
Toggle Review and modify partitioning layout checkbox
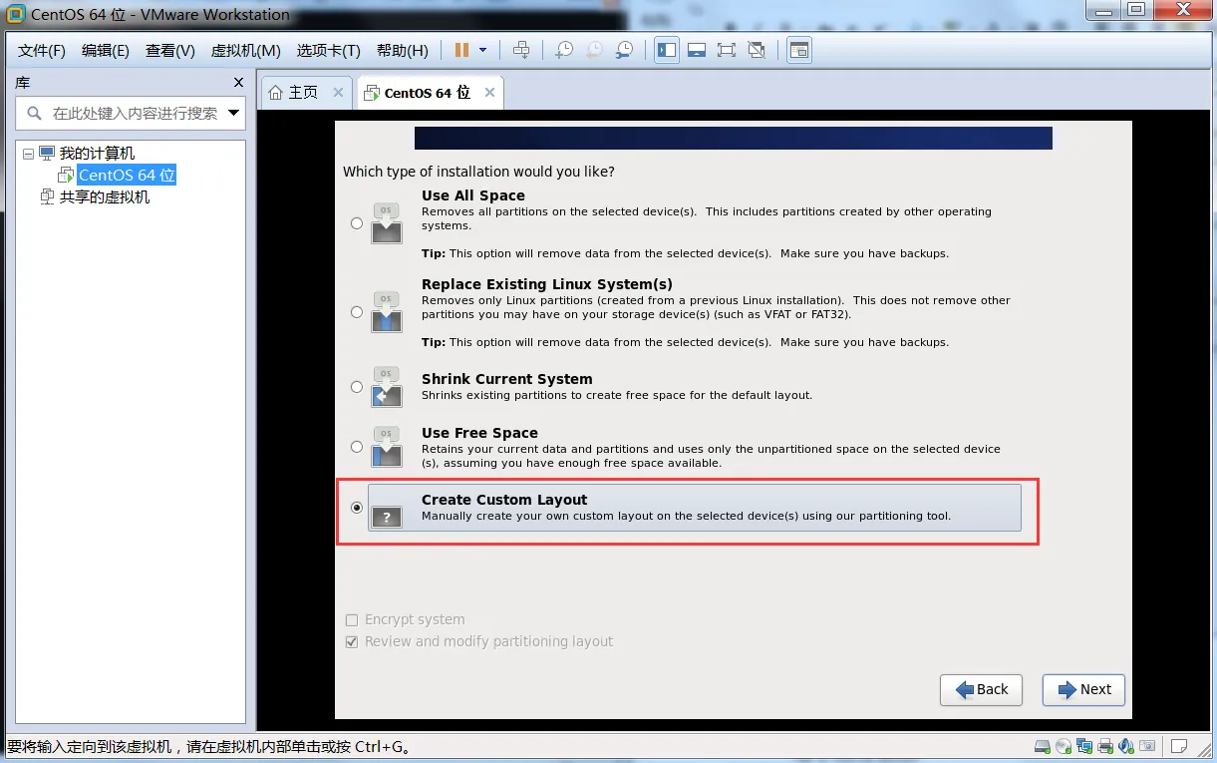(x=351, y=642)
